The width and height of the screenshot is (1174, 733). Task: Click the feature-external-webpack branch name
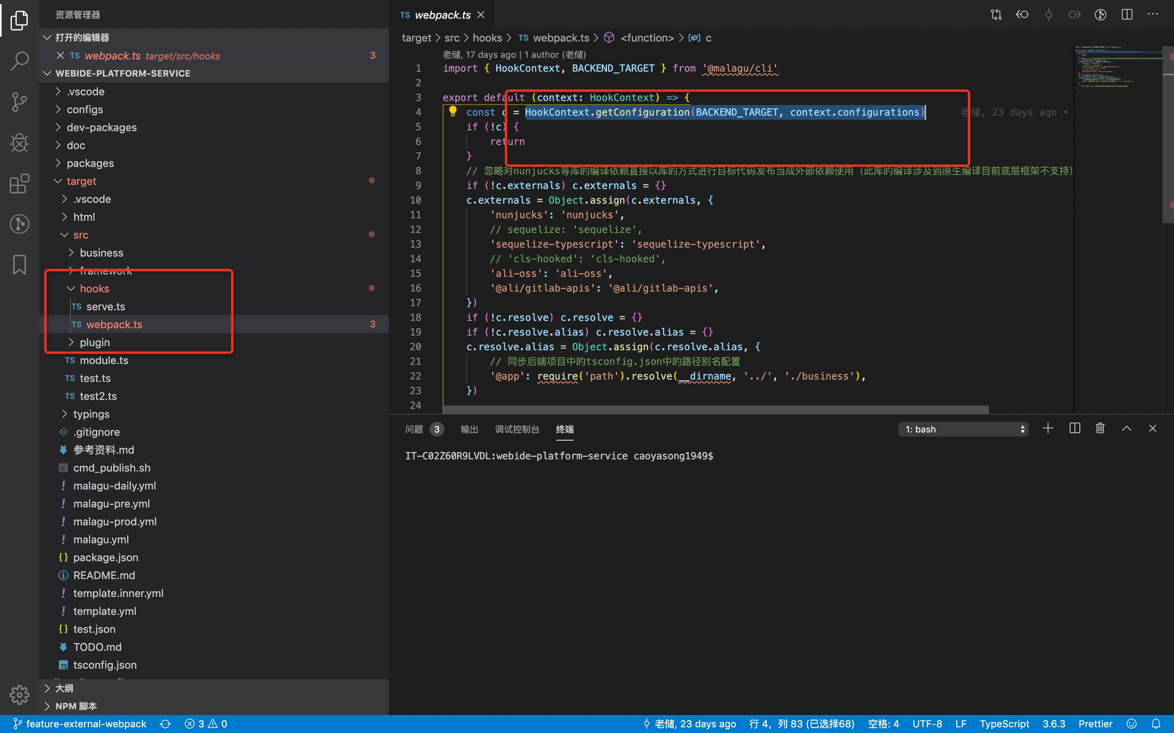(x=86, y=724)
